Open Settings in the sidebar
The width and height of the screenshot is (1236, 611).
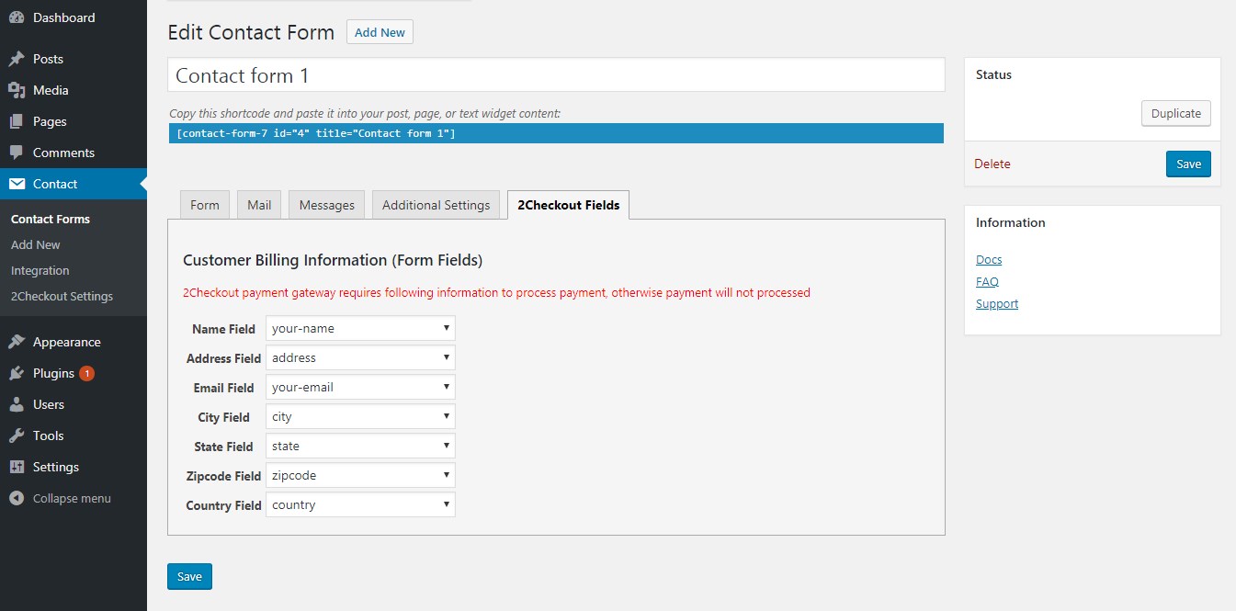point(56,467)
